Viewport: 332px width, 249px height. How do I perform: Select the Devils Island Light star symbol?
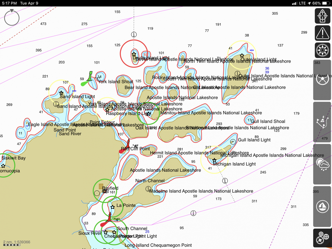pos(134,54)
